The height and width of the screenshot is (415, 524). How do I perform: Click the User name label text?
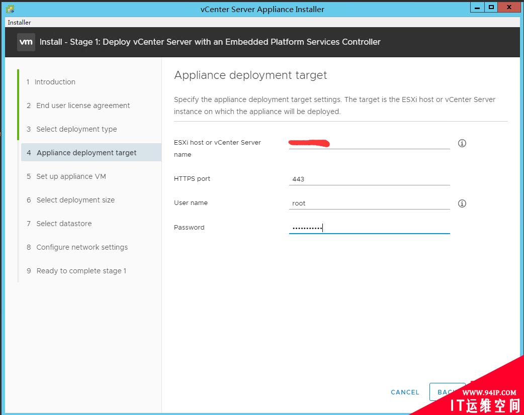pyautogui.click(x=191, y=202)
